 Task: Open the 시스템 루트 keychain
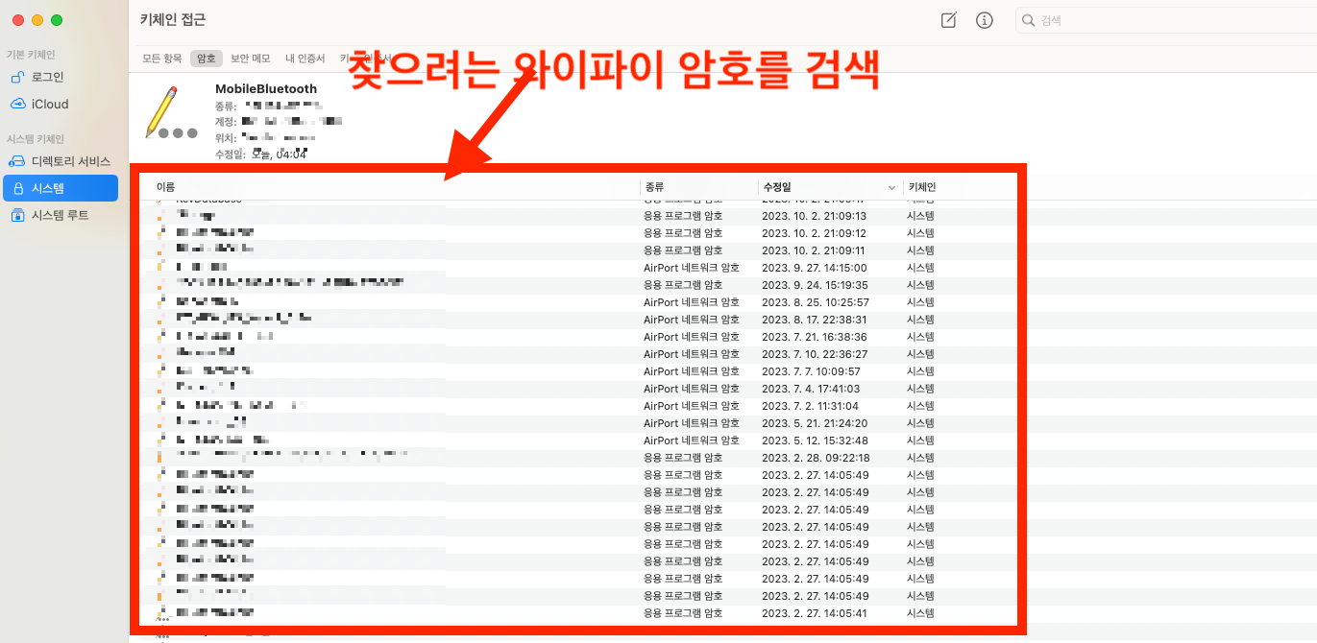[x=56, y=214]
